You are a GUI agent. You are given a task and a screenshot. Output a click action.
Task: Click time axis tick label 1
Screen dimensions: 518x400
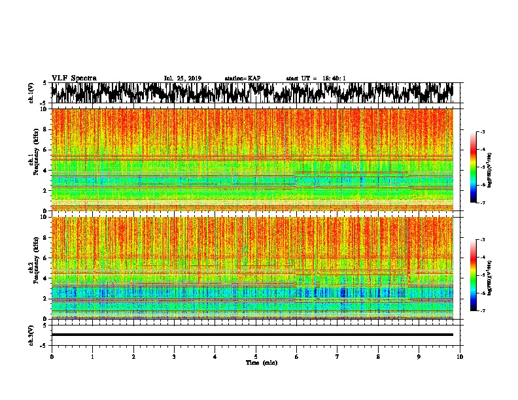[92, 357]
